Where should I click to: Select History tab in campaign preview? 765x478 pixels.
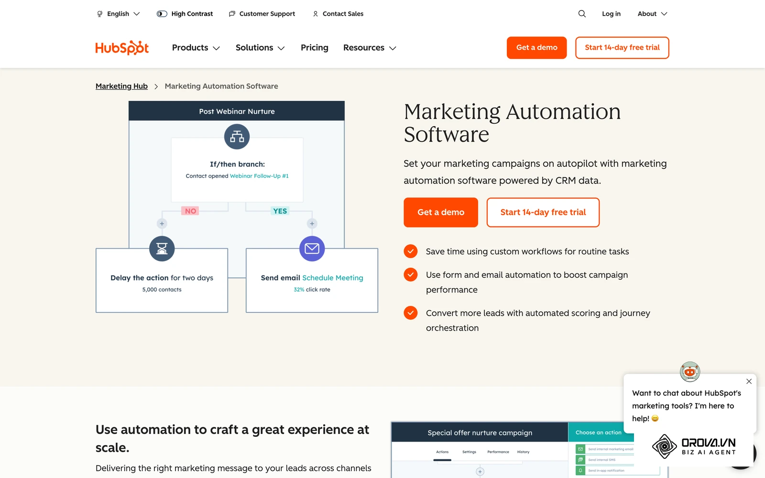click(523, 452)
